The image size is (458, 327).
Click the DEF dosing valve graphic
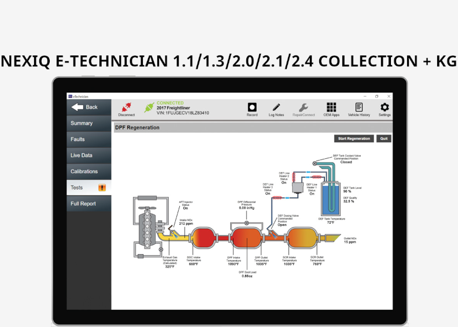[x=272, y=233]
